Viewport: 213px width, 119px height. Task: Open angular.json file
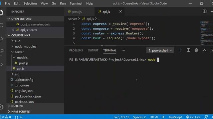(x=24, y=91)
